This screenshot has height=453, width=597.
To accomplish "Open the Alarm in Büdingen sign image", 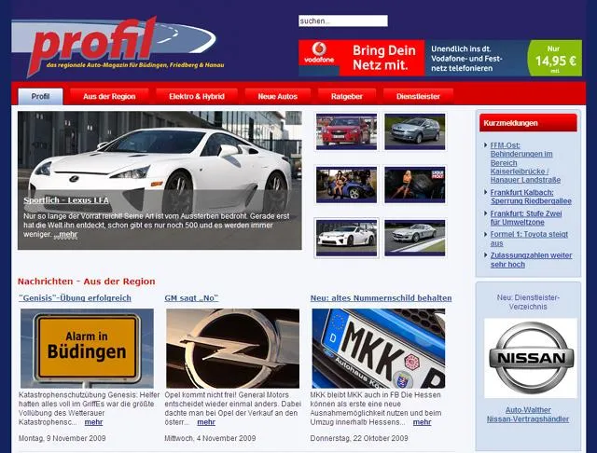I will (x=87, y=349).
